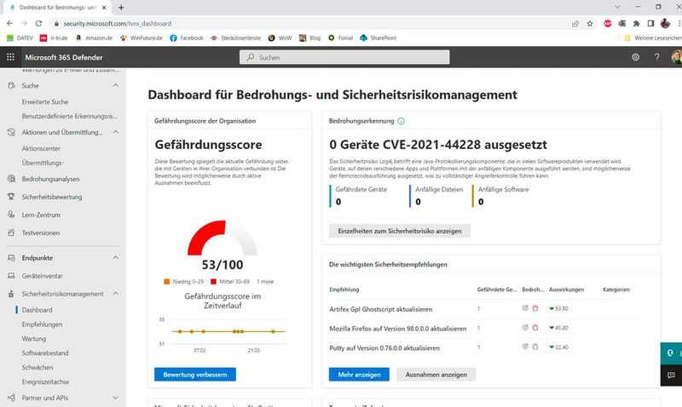The width and height of the screenshot is (682, 407).
Task: Sort by the Auswirkungen column header
Action: click(566, 289)
